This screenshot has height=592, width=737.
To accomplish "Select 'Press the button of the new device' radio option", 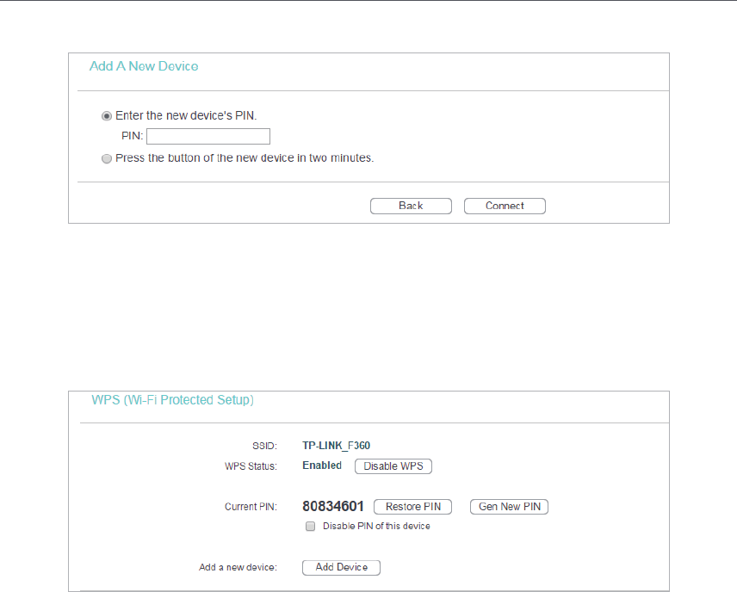I will point(107,158).
